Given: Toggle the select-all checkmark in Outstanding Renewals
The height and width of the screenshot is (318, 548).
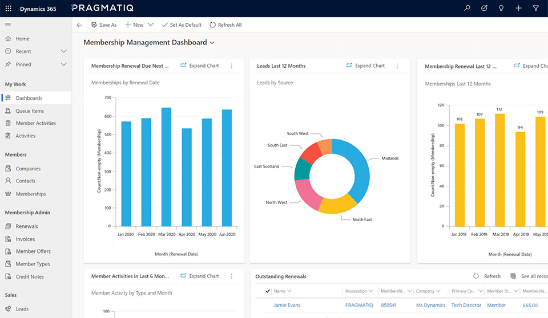Looking at the screenshot, I should 268,291.
